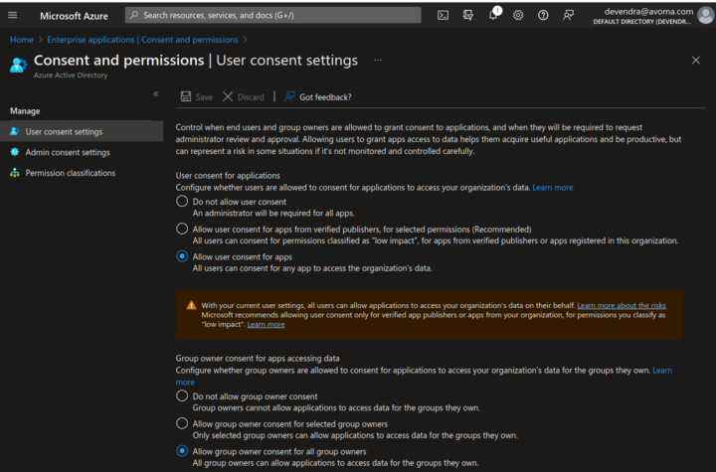Launch Cloud Shell from the top bar
The width and height of the screenshot is (716, 472).
(443, 15)
